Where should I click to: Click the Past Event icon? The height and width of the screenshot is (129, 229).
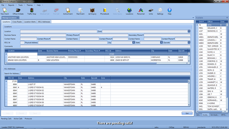coord(80,10)
